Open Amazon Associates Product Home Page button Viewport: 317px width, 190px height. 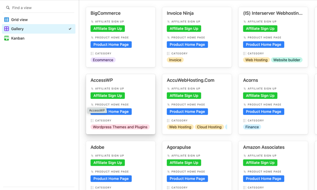263,179
